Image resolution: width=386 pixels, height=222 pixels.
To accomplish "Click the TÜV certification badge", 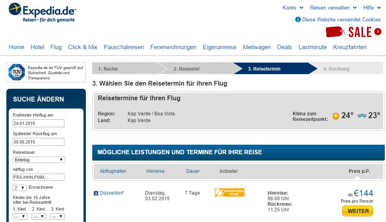I will click(x=17, y=72).
